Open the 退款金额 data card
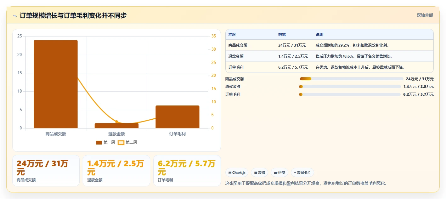The height and width of the screenshot is (199, 446). 116,171
